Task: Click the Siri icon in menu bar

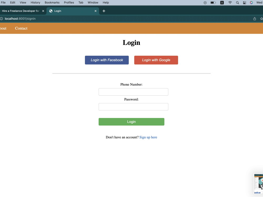Action: point(251,3)
